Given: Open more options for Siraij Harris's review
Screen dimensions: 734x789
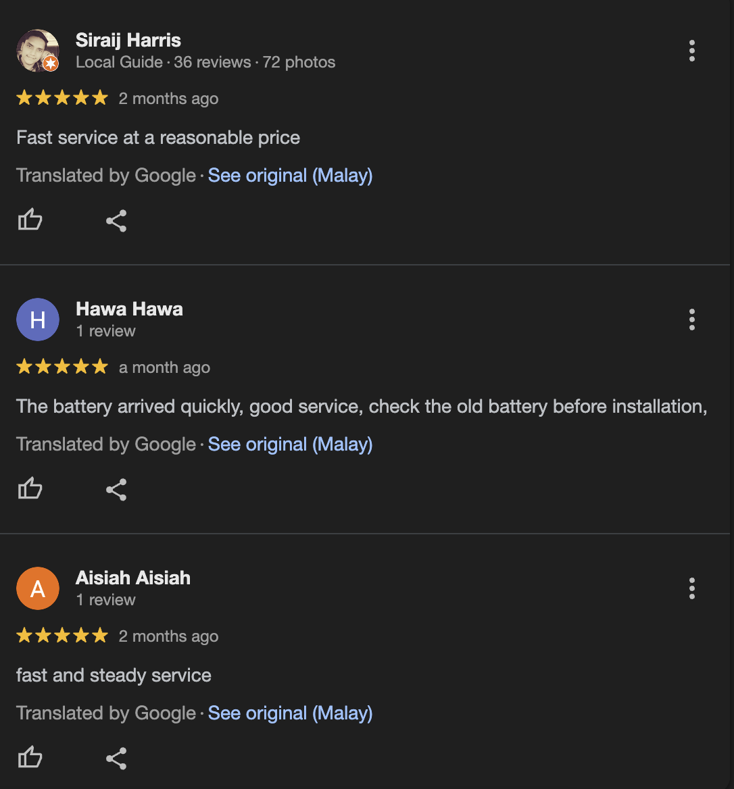Looking at the screenshot, I should click(x=691, y=51).
